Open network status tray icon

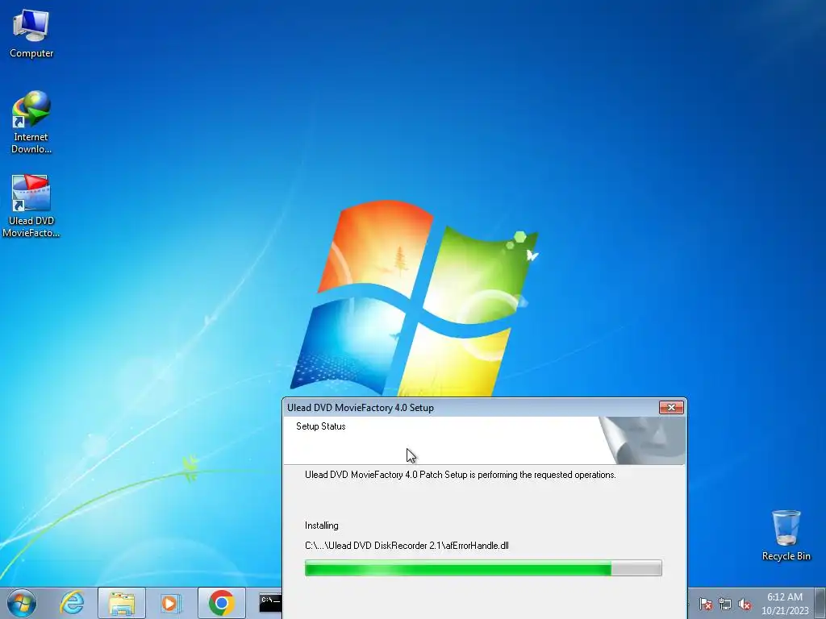[725, 604]
